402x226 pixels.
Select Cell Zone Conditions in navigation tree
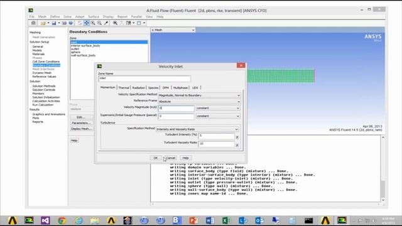[x=46, y=62]
